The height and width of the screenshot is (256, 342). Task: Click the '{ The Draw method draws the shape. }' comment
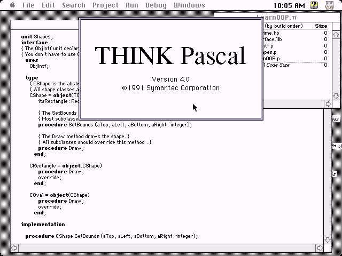click(x=84, y=137)
